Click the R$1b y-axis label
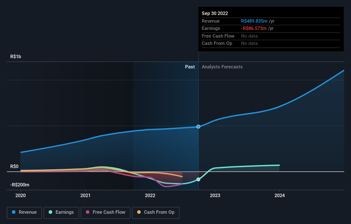Screen dimensions: 351x224 (15, 56)
